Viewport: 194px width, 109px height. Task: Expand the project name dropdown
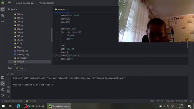pos(25,3)
